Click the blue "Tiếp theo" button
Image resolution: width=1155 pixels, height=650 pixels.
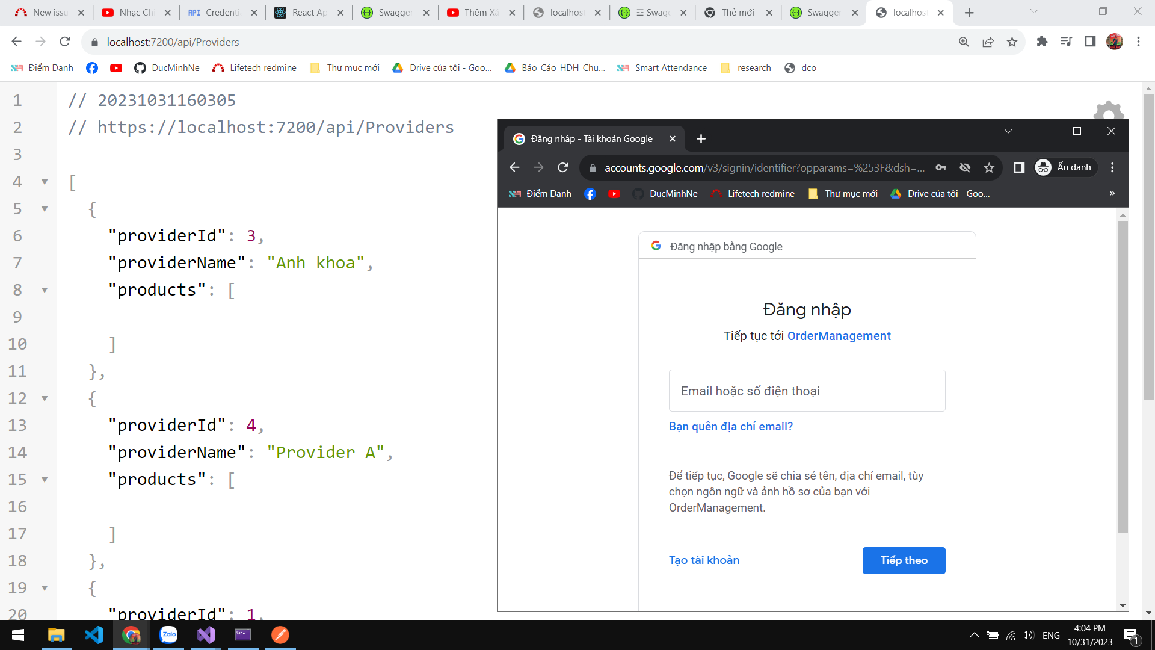(904, 560)
